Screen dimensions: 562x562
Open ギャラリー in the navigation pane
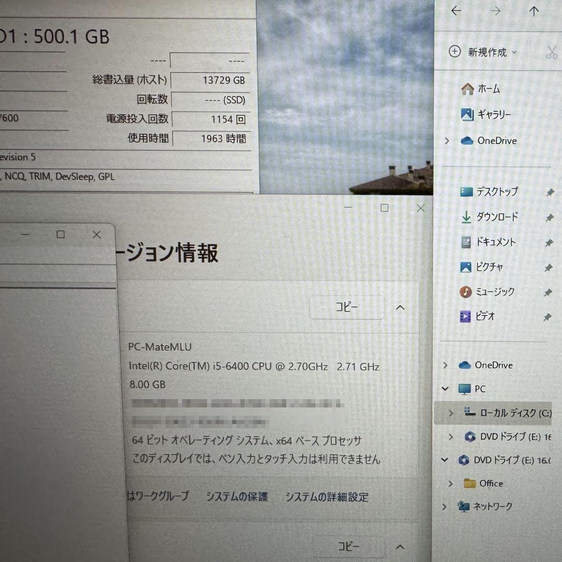tap(486, 114)
